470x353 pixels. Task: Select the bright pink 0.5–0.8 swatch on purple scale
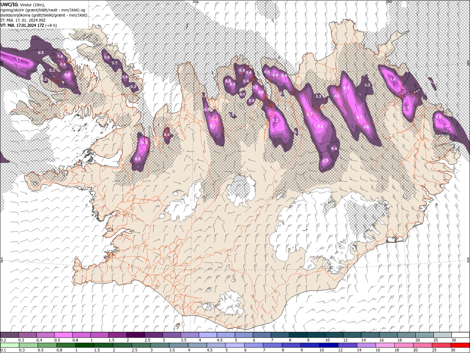(64, 335)
